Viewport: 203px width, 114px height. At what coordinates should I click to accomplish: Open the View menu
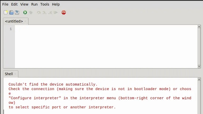[24, 4]
